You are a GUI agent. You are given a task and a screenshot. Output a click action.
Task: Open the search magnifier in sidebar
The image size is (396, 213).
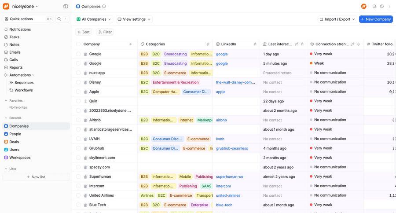59,19
